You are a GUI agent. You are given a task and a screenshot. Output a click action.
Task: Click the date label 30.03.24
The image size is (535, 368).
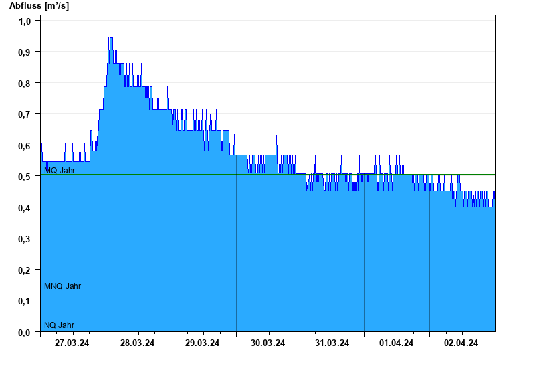coord(268,343)
